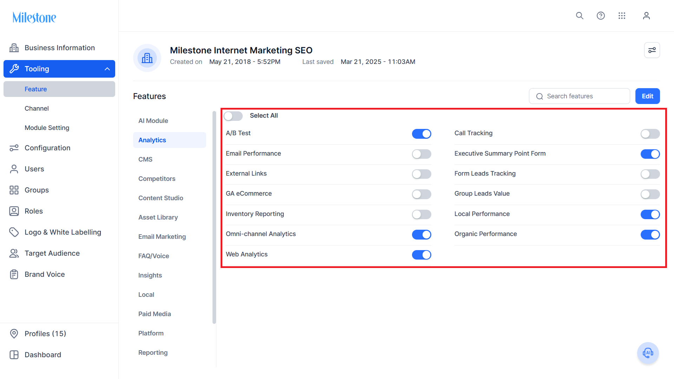The image size is (674, 379).
Task: Select the Platform category tab
Action: (x=170, y=333)
